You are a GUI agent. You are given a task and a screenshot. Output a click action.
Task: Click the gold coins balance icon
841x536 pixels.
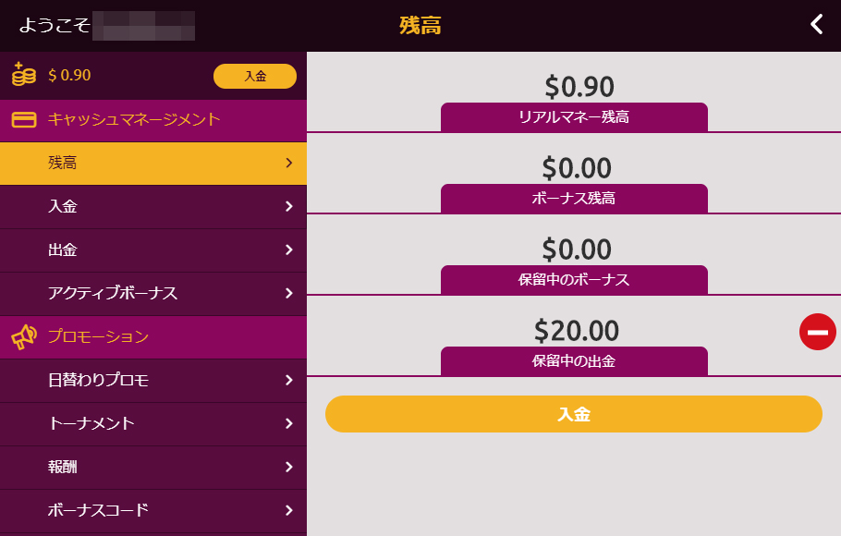click(24, 75)
